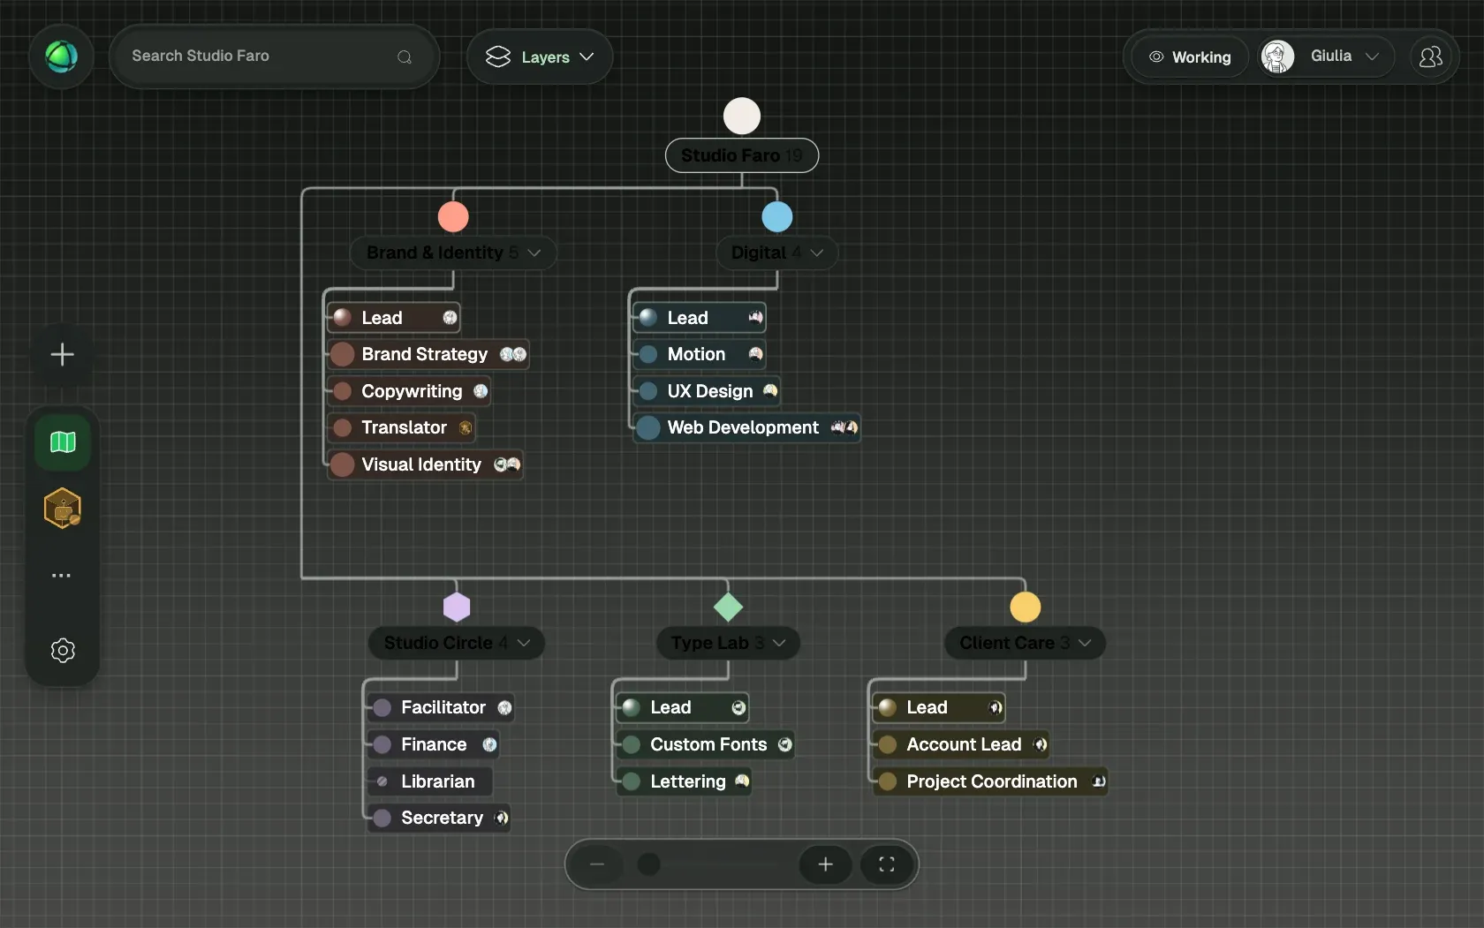Screen dimensions: 1484x928
Task: Click Giulia's profile avatar
Action: coord(1277,57)
